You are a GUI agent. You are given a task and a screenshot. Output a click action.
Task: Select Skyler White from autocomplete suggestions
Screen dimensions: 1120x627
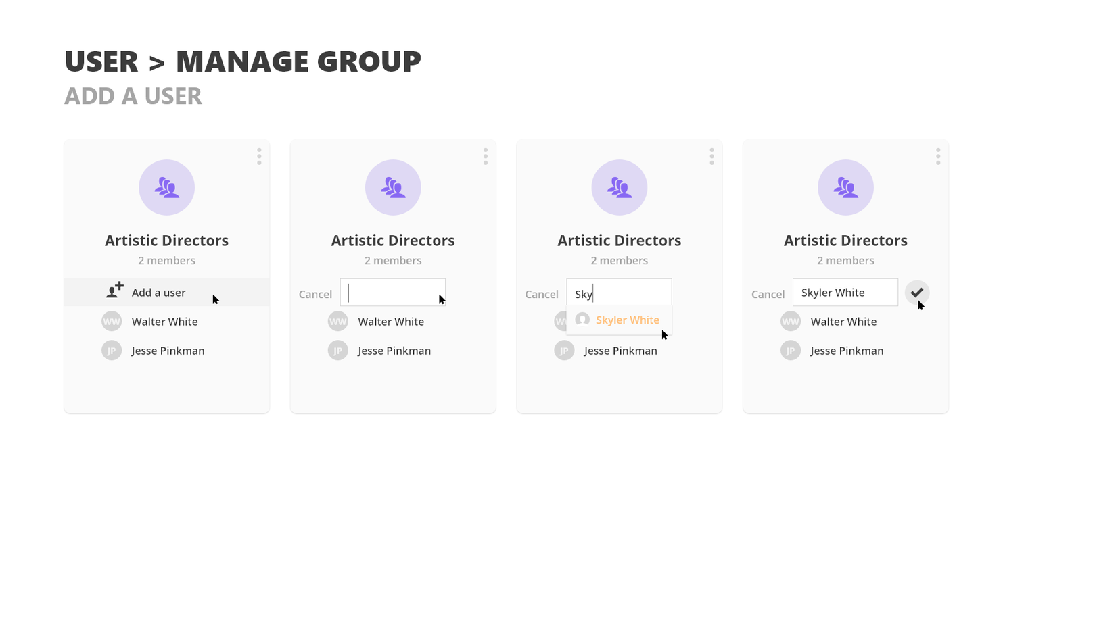626,320
